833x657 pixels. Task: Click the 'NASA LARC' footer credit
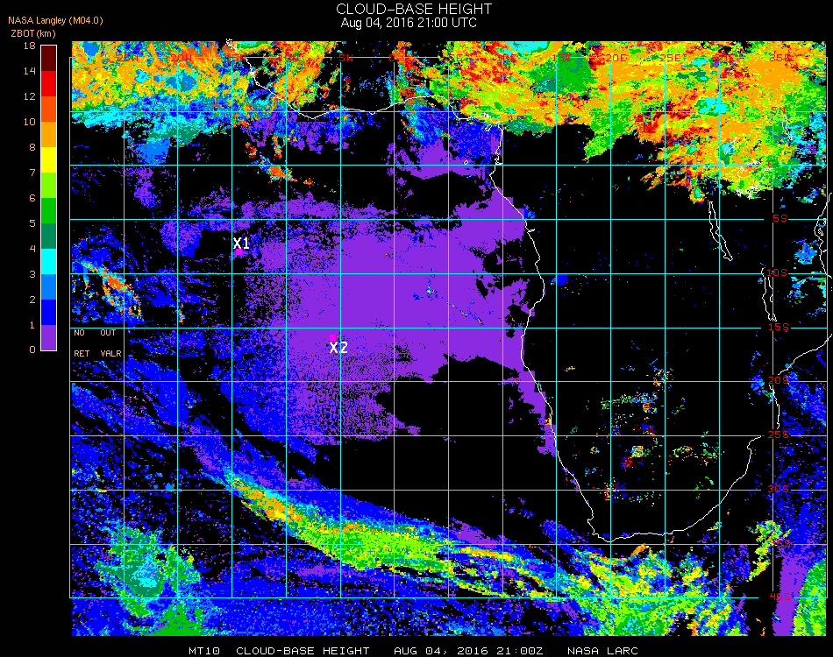602,651
